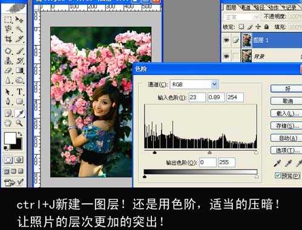Click the 存储(S)... button
The height and width of the screenshot is (230, 302).
[286, 126]
